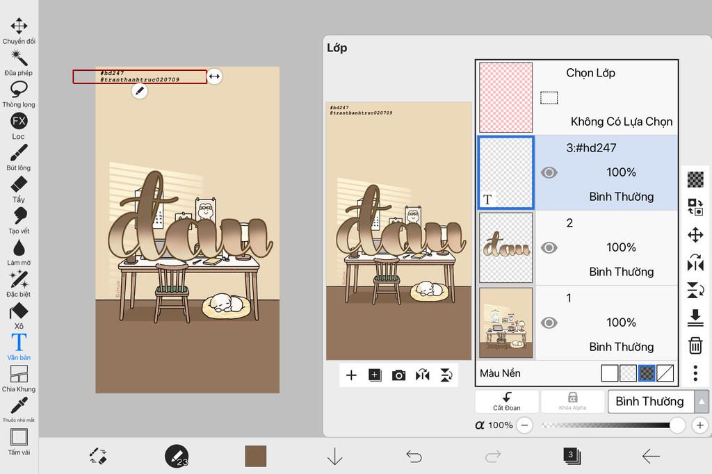Set Màu Nền to the diagonal-line option
This screenshot has height=474, width=712.
pyautogui.click(x=665, y=373)
